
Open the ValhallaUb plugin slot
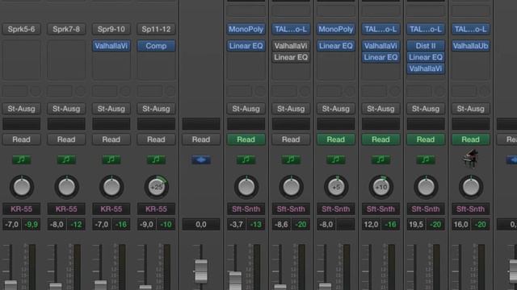[x=470, y=46]
